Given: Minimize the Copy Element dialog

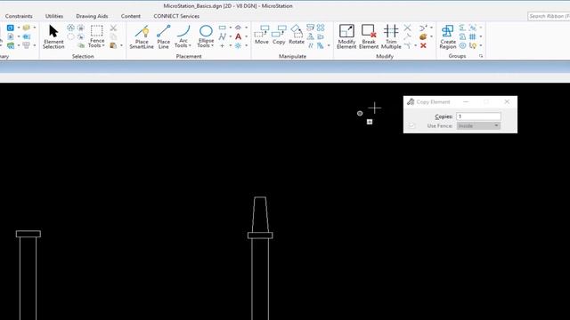Looking at the screenshot, I should click(x=466, y=102).
